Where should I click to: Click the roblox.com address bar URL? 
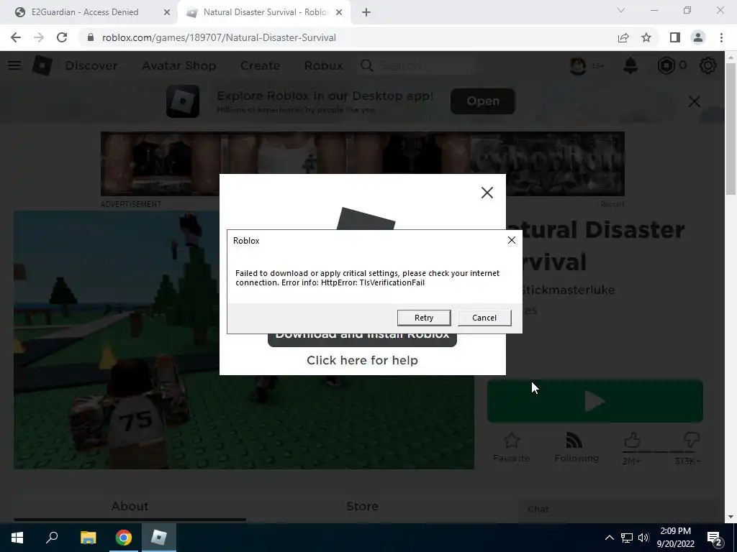click(x=219, y=37)
